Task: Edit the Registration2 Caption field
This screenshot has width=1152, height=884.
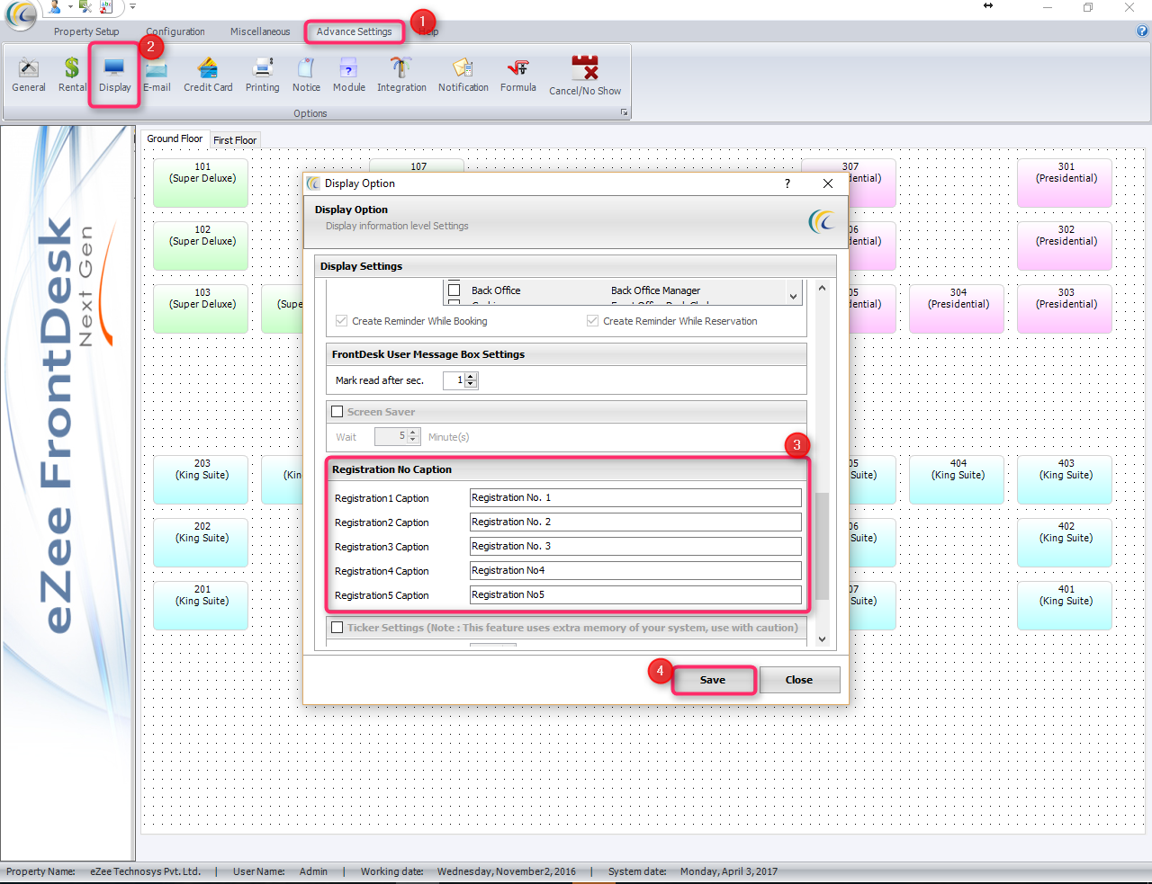Action: [x=635, y=522]
